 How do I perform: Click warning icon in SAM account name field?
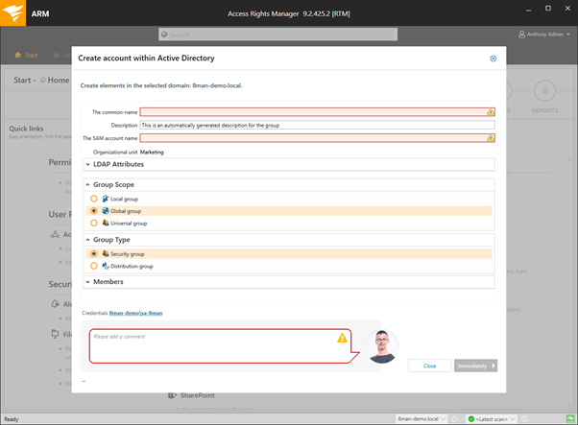pyautogui.click(x=491, y=138)
